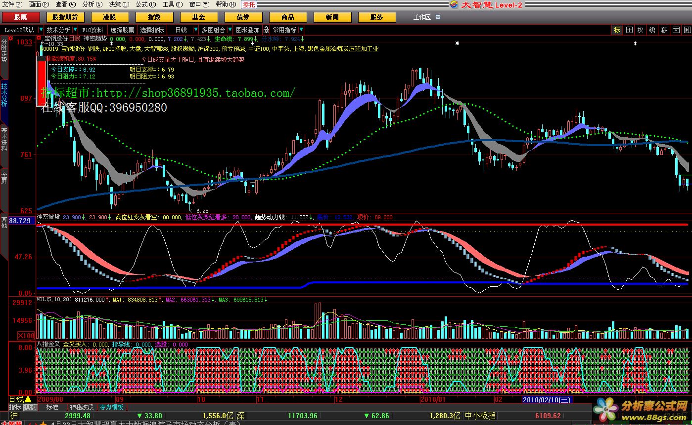Select the 模板 bottom tab
This screenshot has height=425, width=692.
[30, 407]
